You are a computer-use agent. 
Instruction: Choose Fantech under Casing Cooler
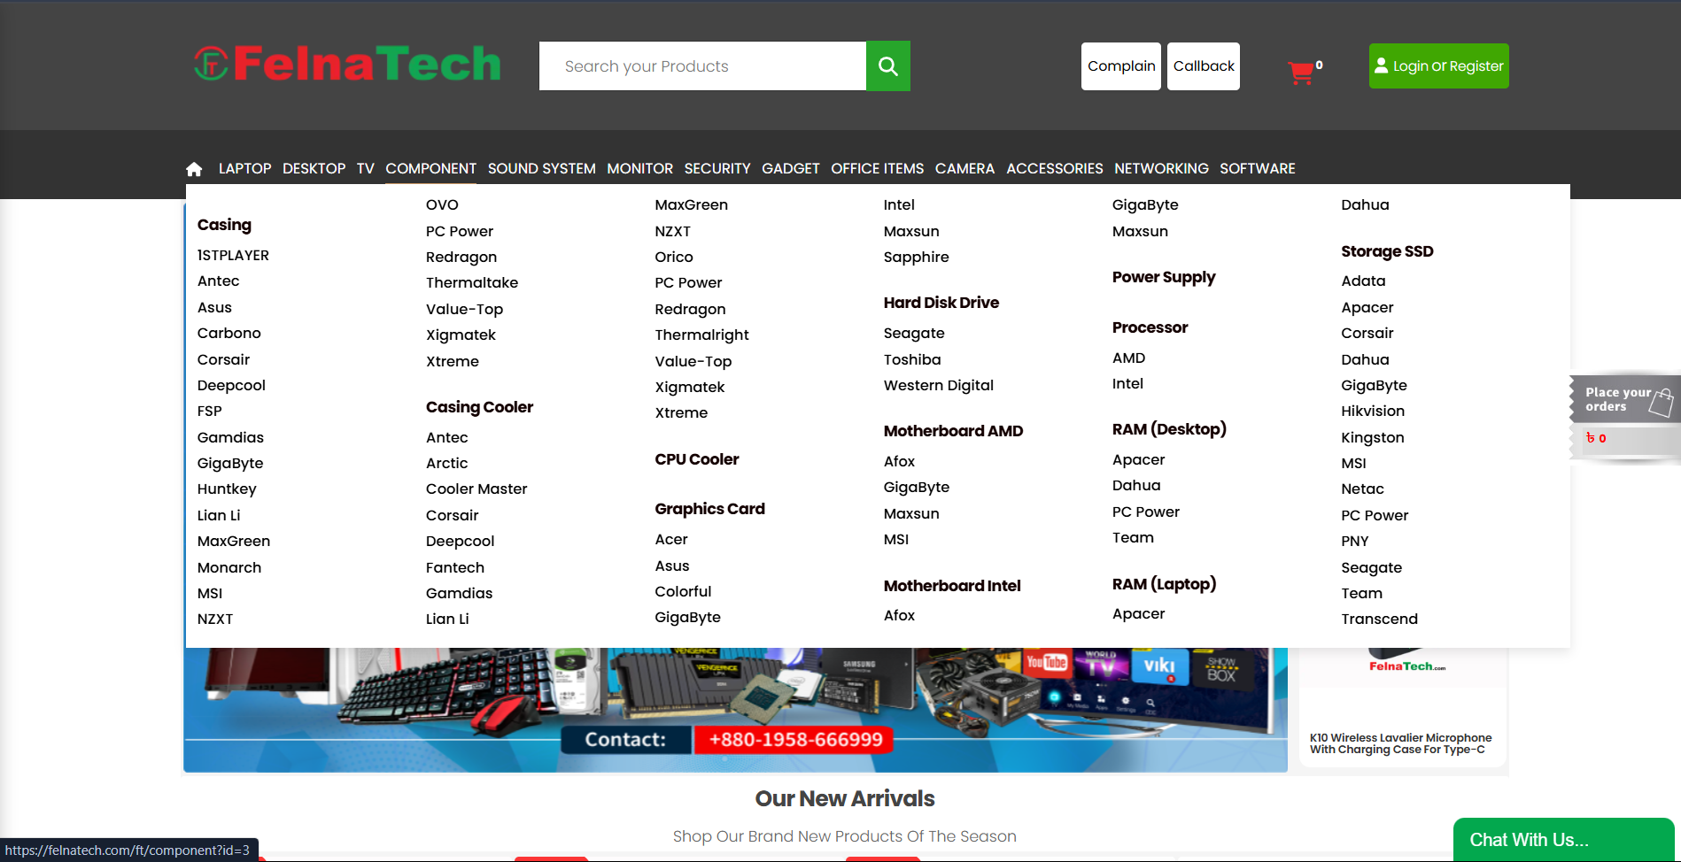click(x=455, y=567)
